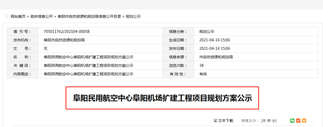323x127 pixels.
Task: Select 发布日期 value 2021-04-14 15:06
Action: 215,48
